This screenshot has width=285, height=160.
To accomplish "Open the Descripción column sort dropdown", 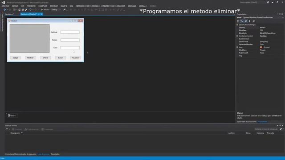I will coord(22,133).
